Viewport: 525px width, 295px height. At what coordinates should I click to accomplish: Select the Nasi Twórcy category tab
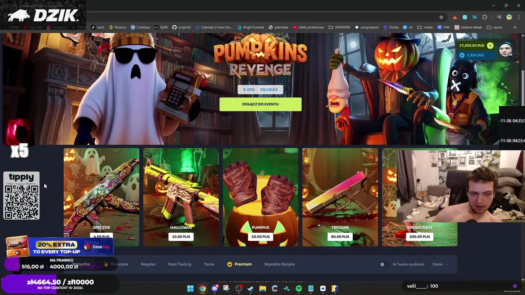[x=180, y=264]
